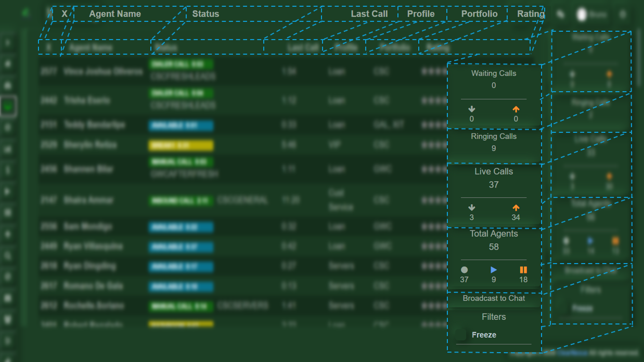Screen dimensions: 644x362
Task: Click the orange outbound arrow under Live Calls
Action: tap(516, 208)
